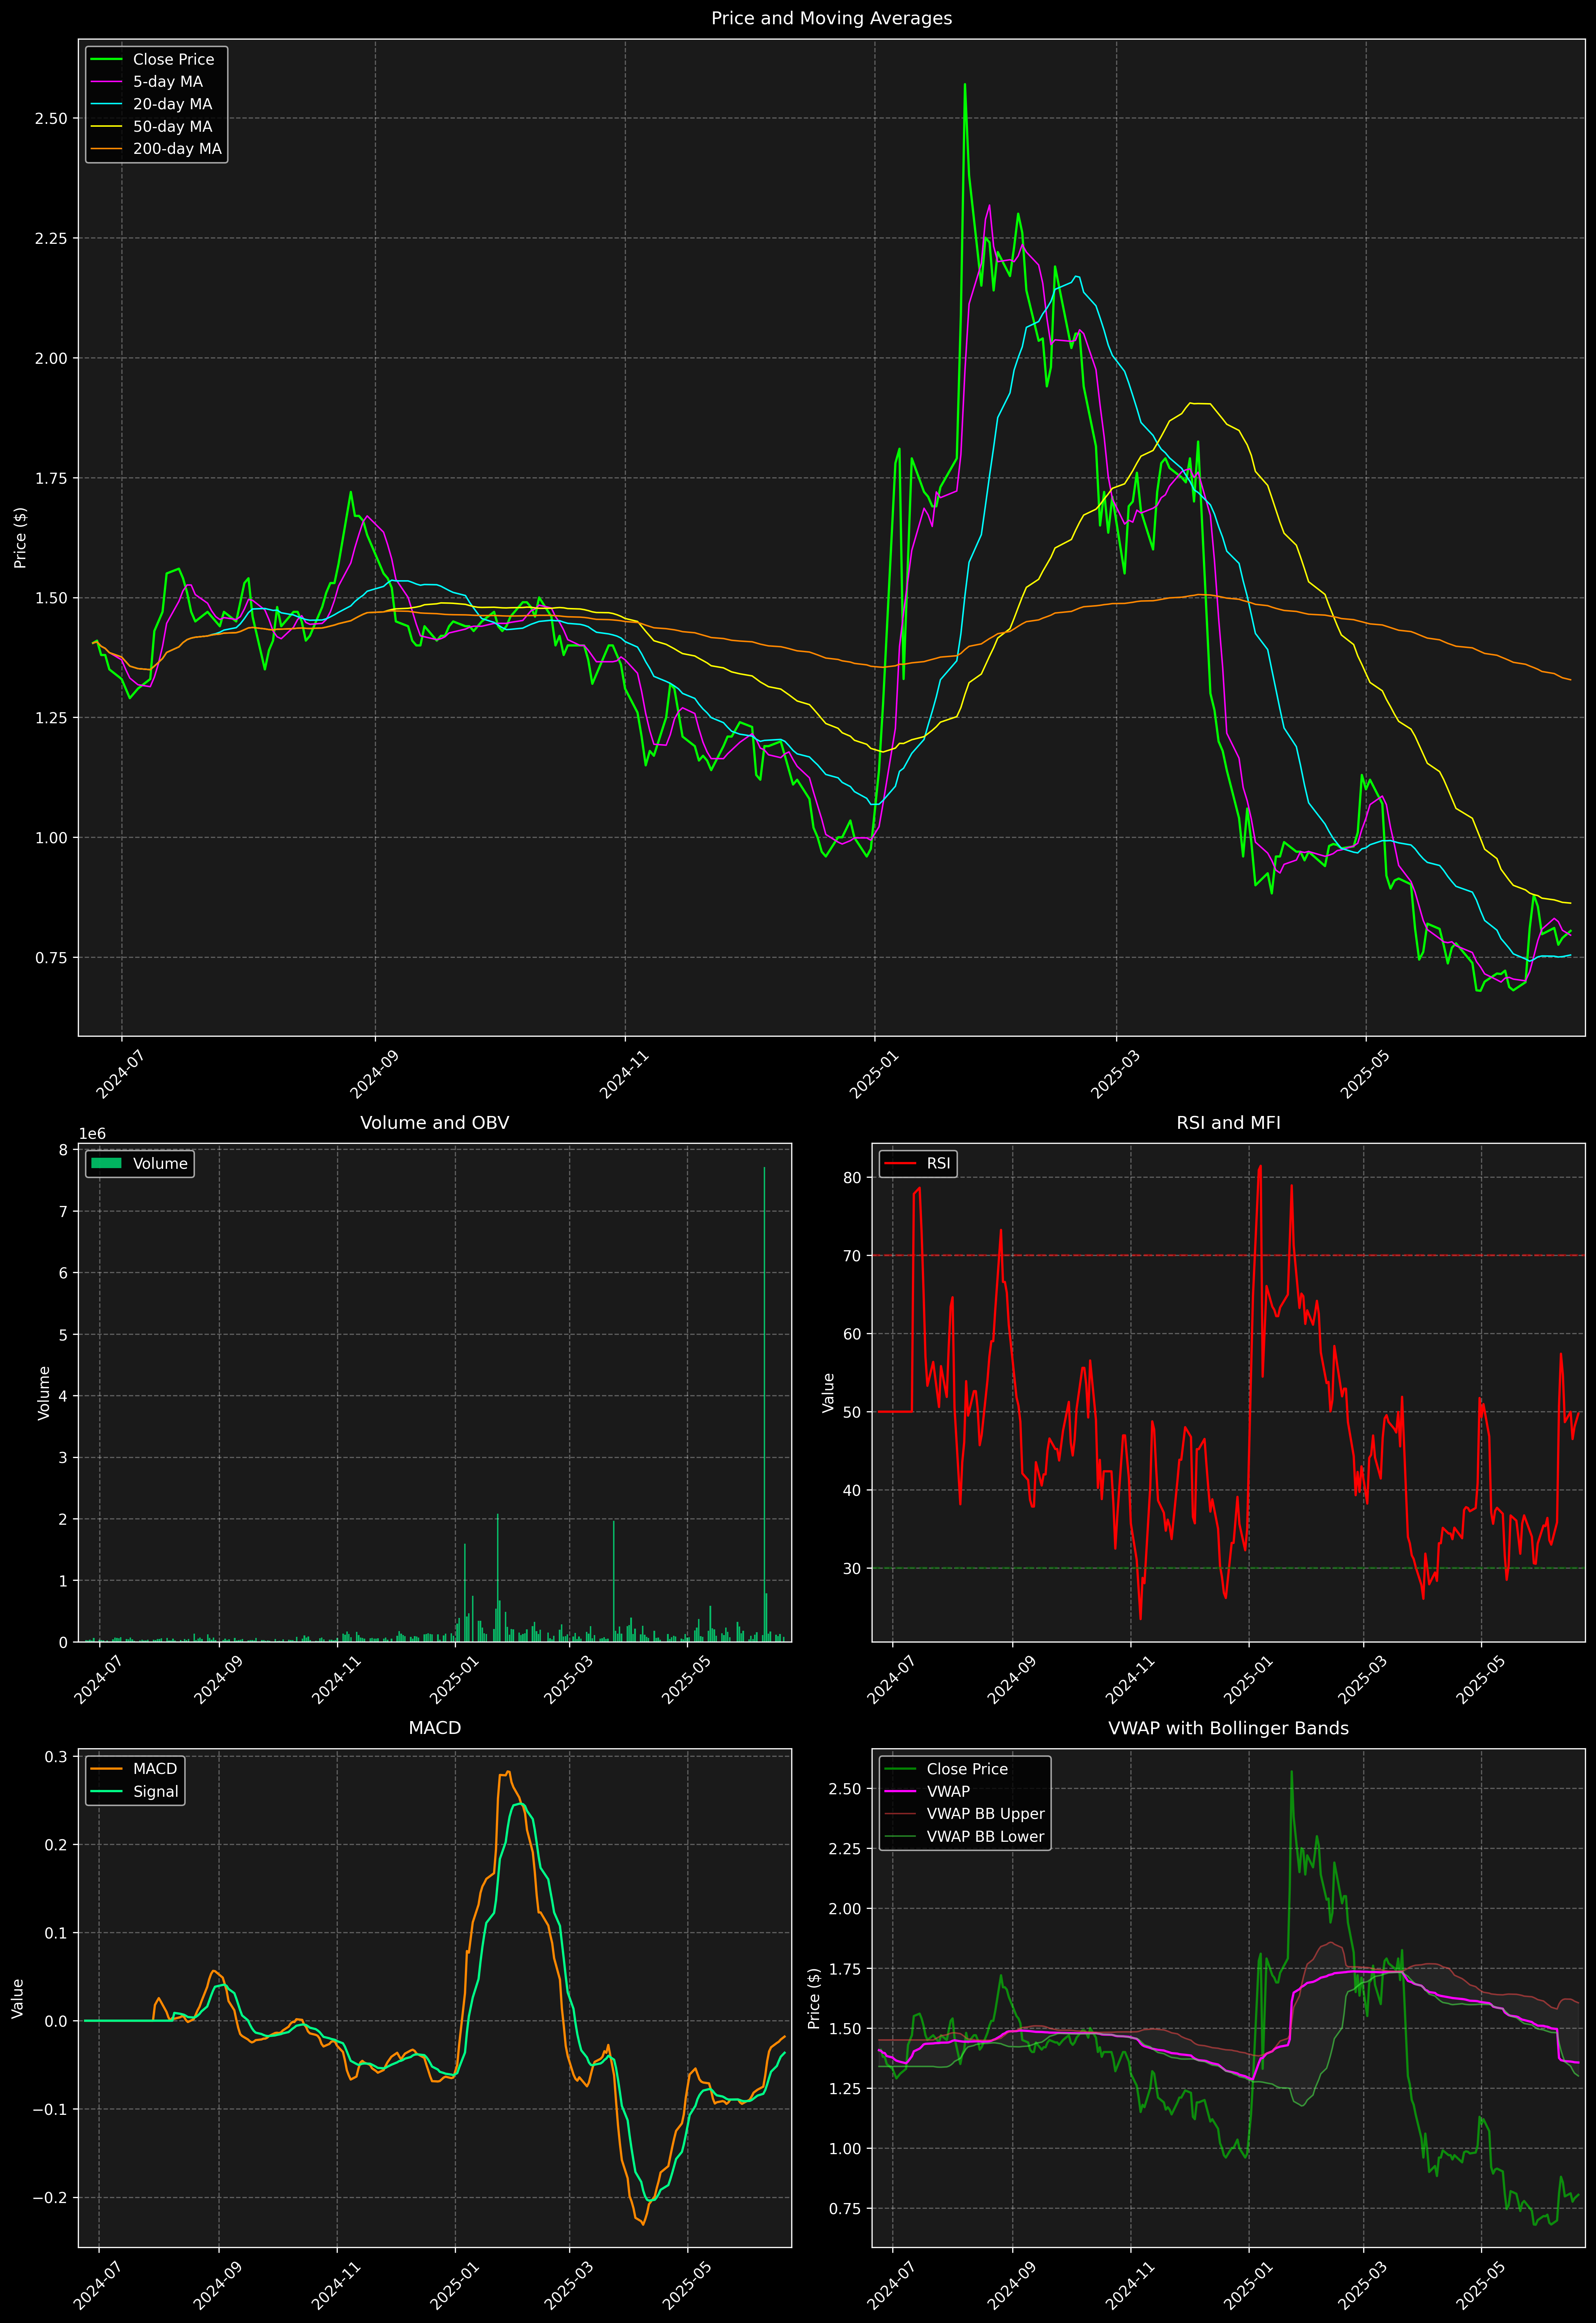Select 'Close Price' in the moving averages legend
1596x2323 pixels.
[173, 60]
